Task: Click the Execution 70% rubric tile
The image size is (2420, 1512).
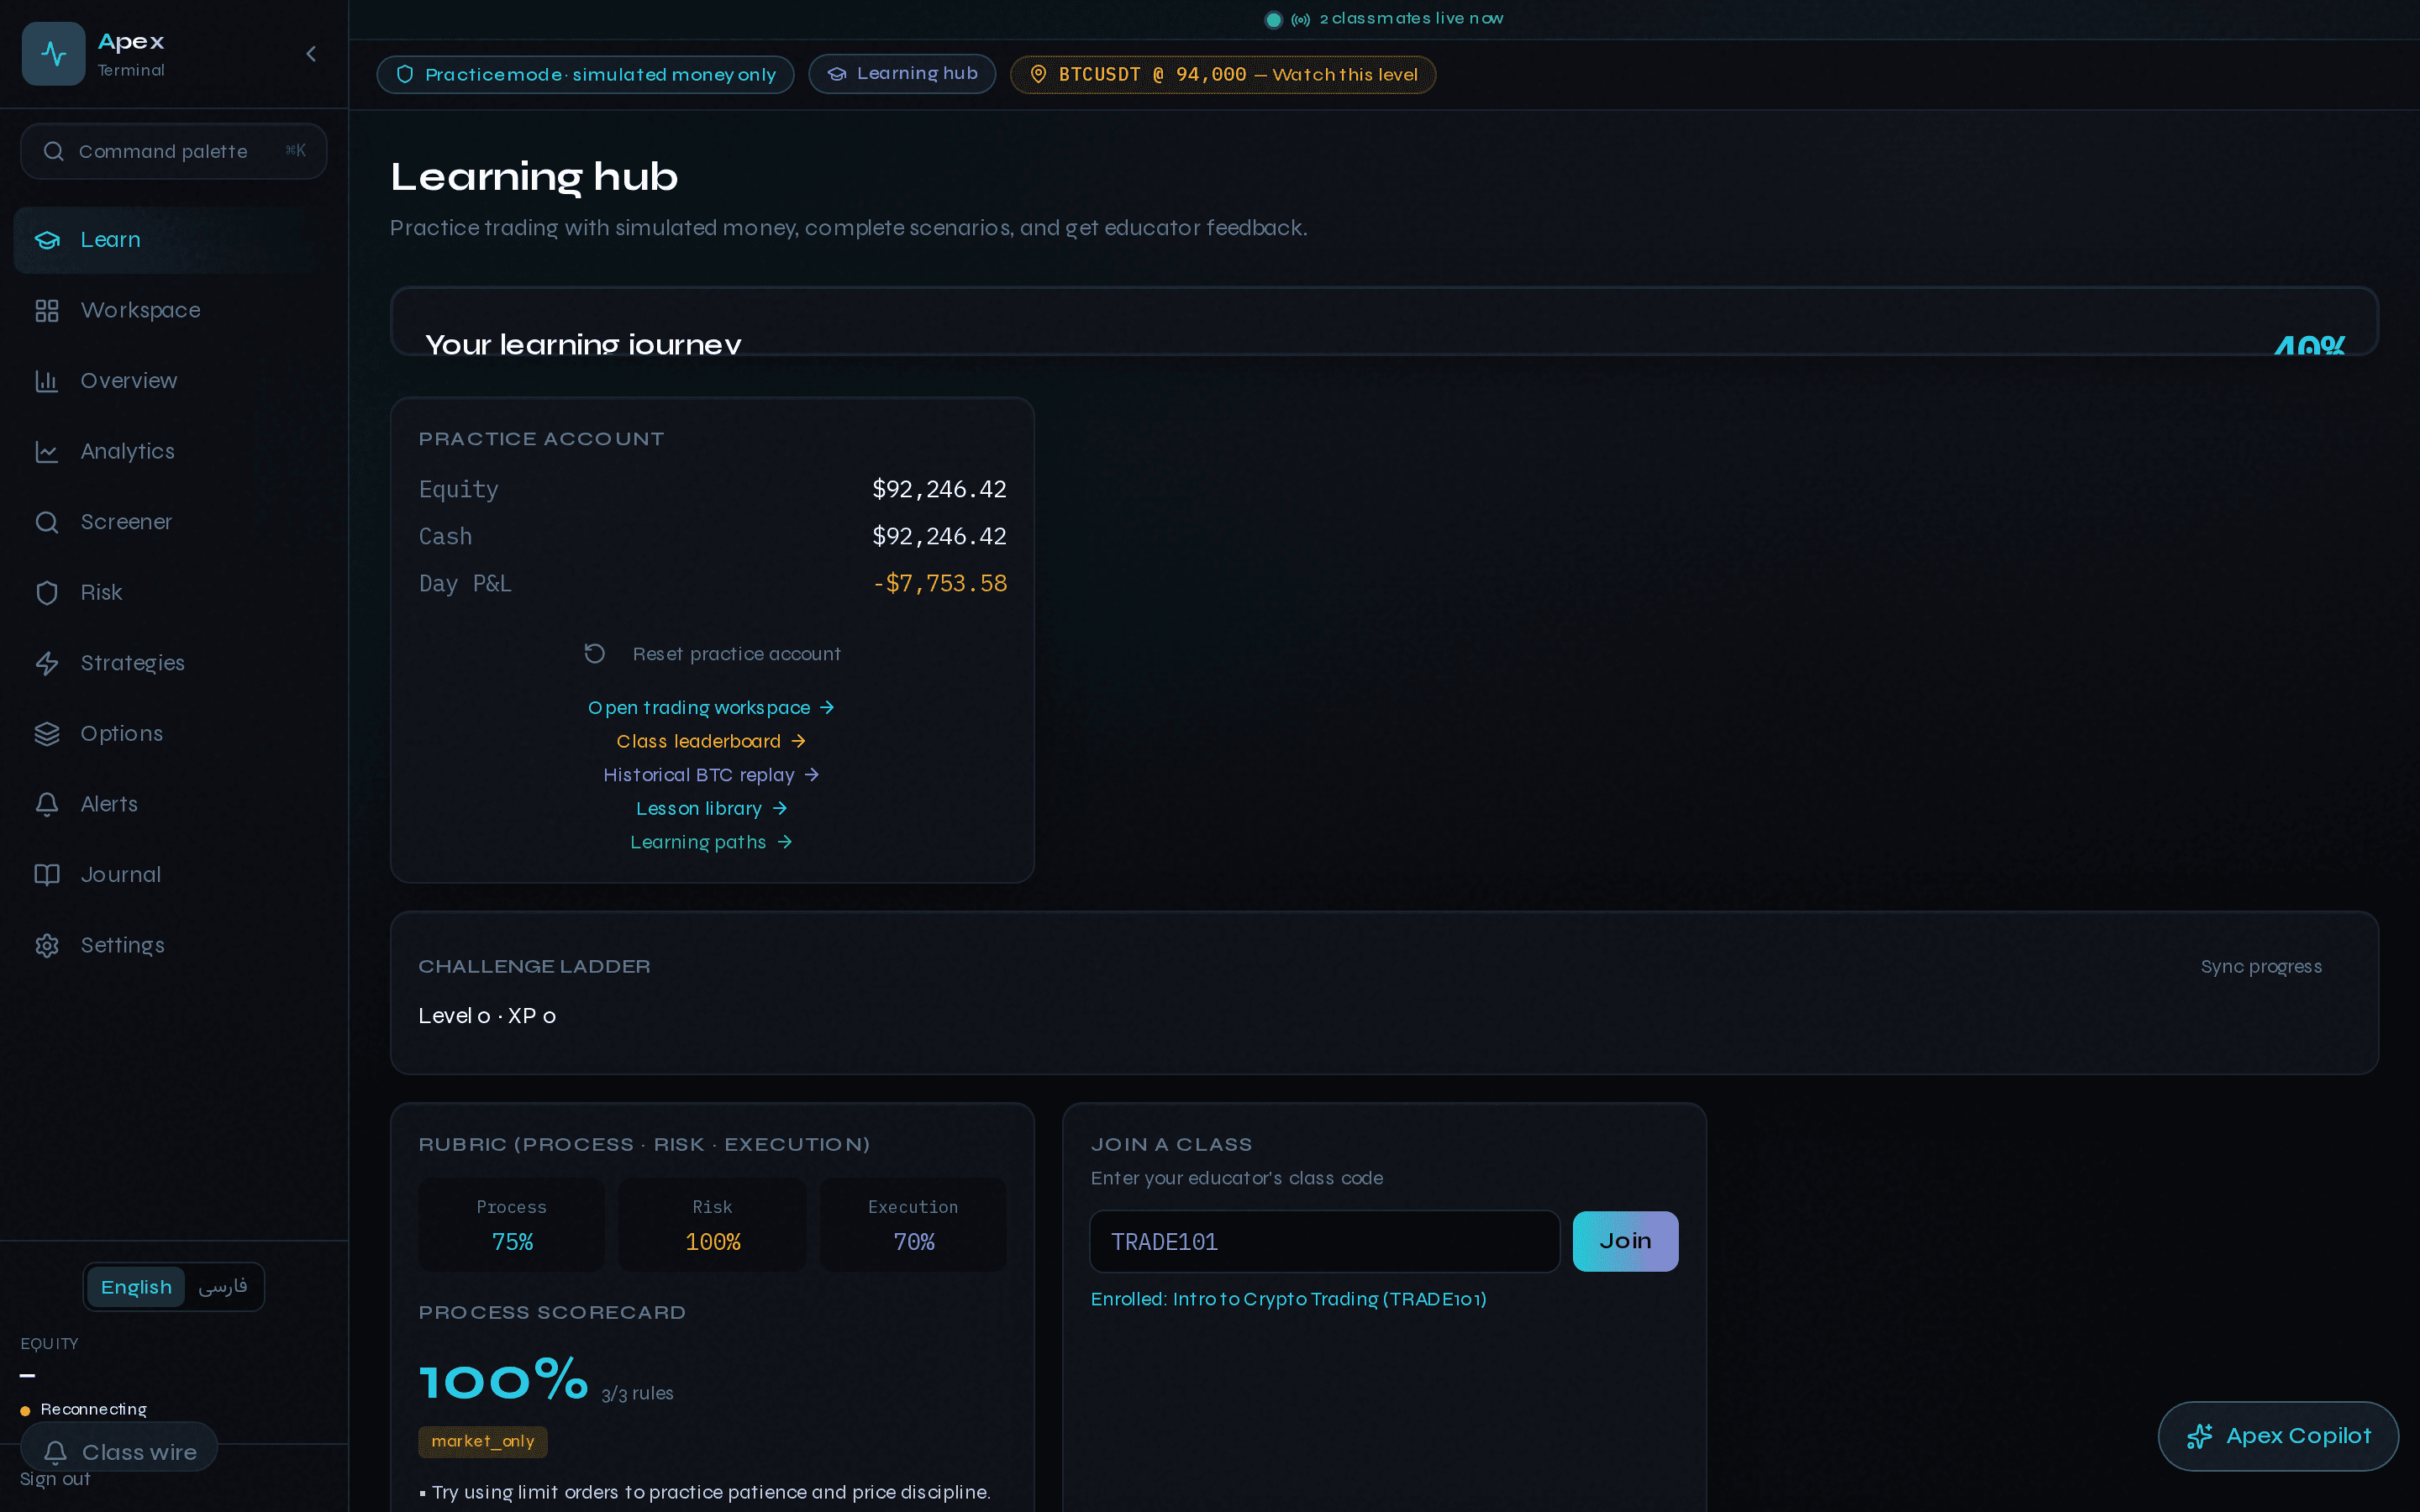Action: click(x=913, y=1225)
